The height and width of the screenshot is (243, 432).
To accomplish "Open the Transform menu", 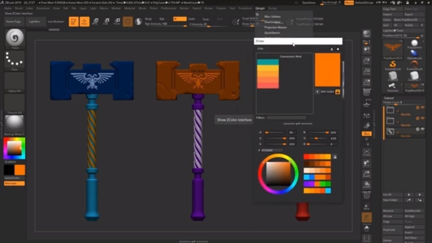I will tap(245, 8).
